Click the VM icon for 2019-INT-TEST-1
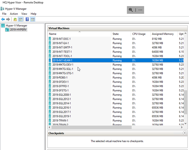Image resolution: width=189 pixels, height=150 pixels. pyautogui.click(x=50, y=52)
